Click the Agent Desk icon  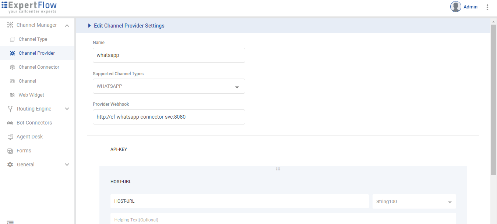pos(10,137)
